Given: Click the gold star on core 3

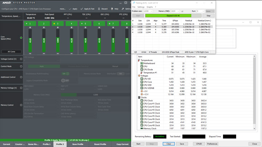Looking at the screenshot, I should tap(54, 24).
